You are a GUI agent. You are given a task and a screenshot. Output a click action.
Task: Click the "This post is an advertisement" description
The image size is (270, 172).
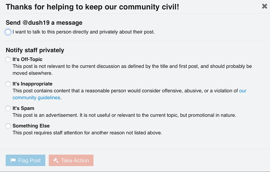click(x=124, y=115)
